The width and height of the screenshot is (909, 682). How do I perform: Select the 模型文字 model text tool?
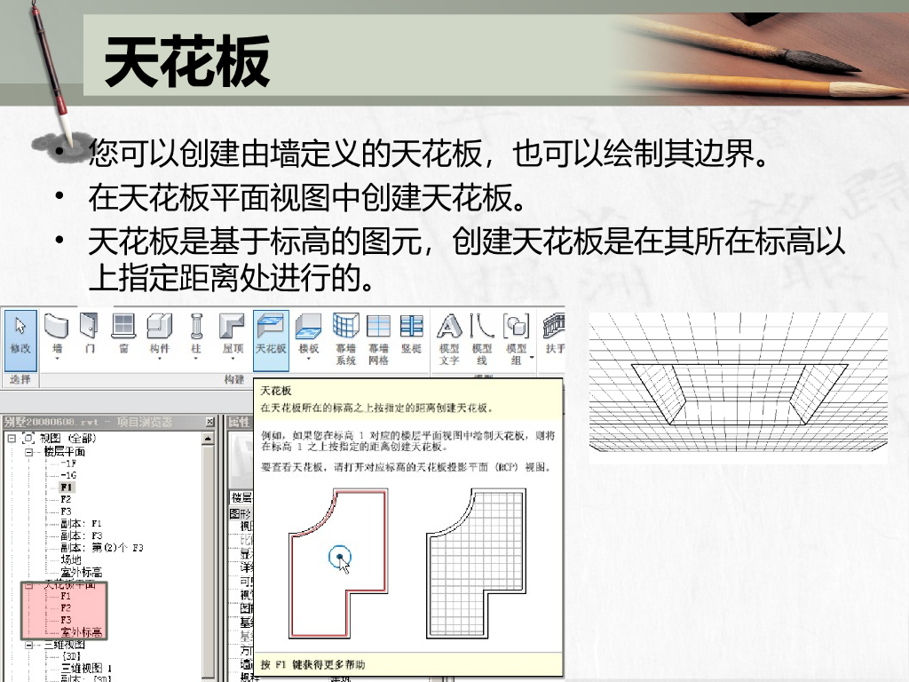(449, 339)
